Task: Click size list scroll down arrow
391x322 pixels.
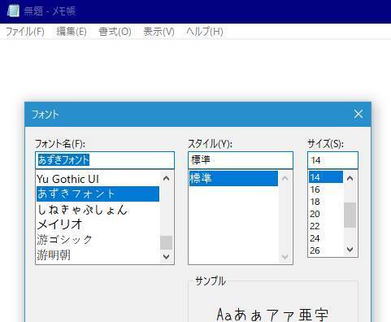Action: click(350, 250)
